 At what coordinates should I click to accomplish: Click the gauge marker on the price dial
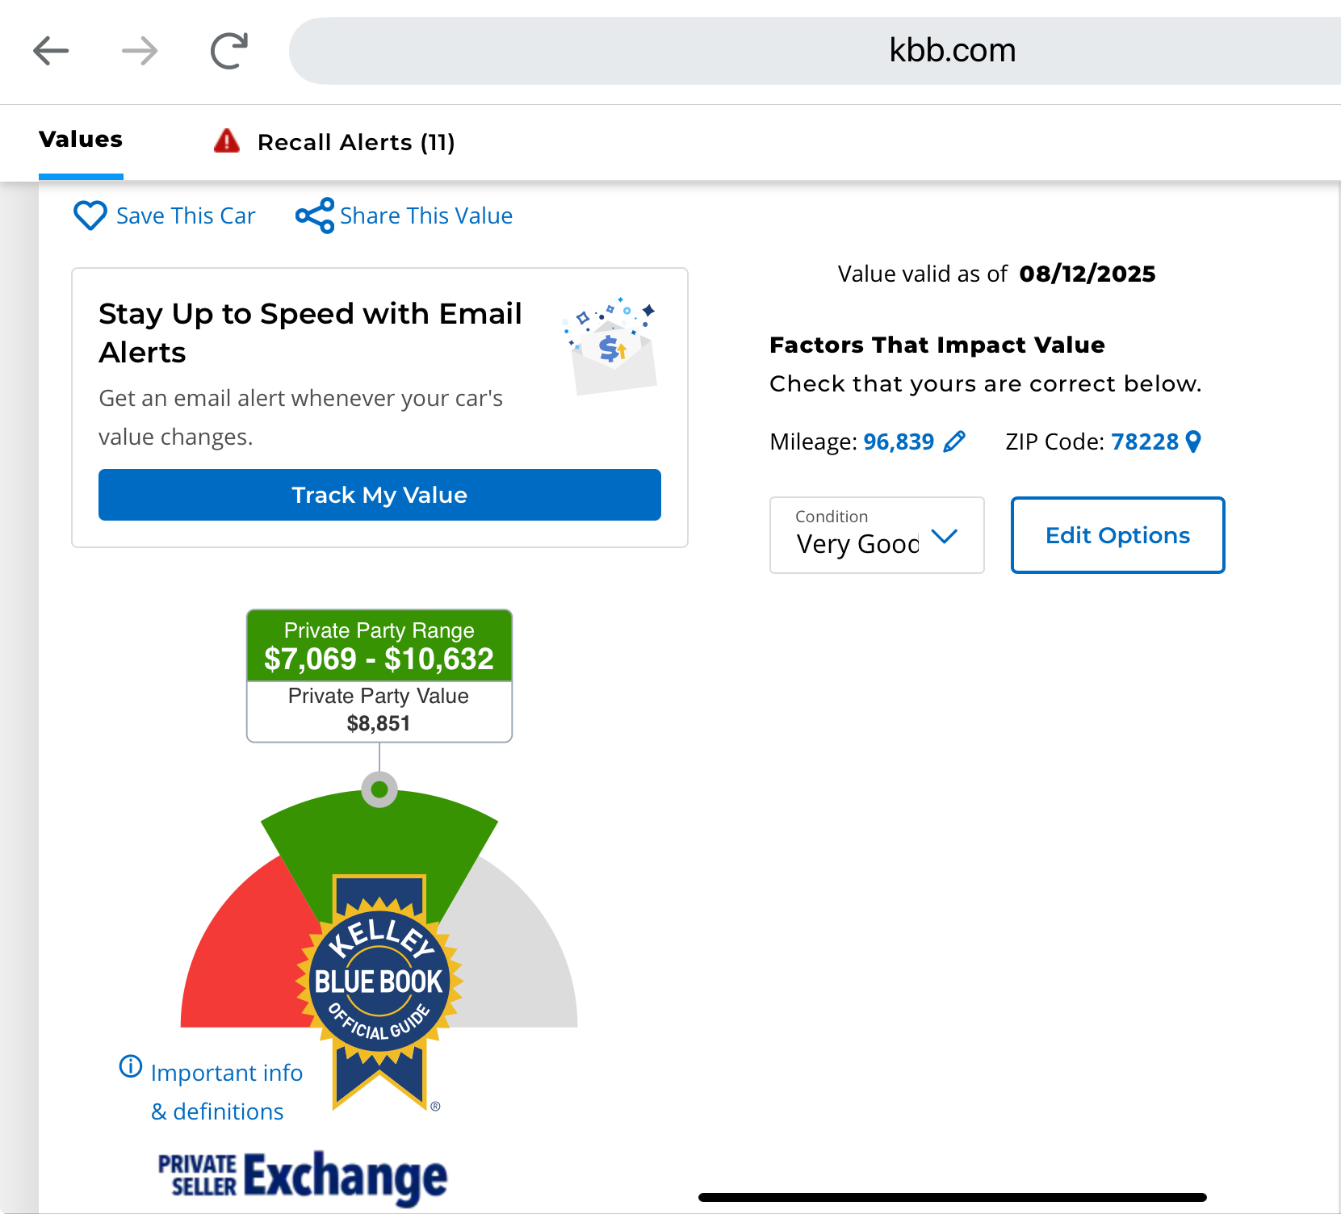(x=379, y=789)
